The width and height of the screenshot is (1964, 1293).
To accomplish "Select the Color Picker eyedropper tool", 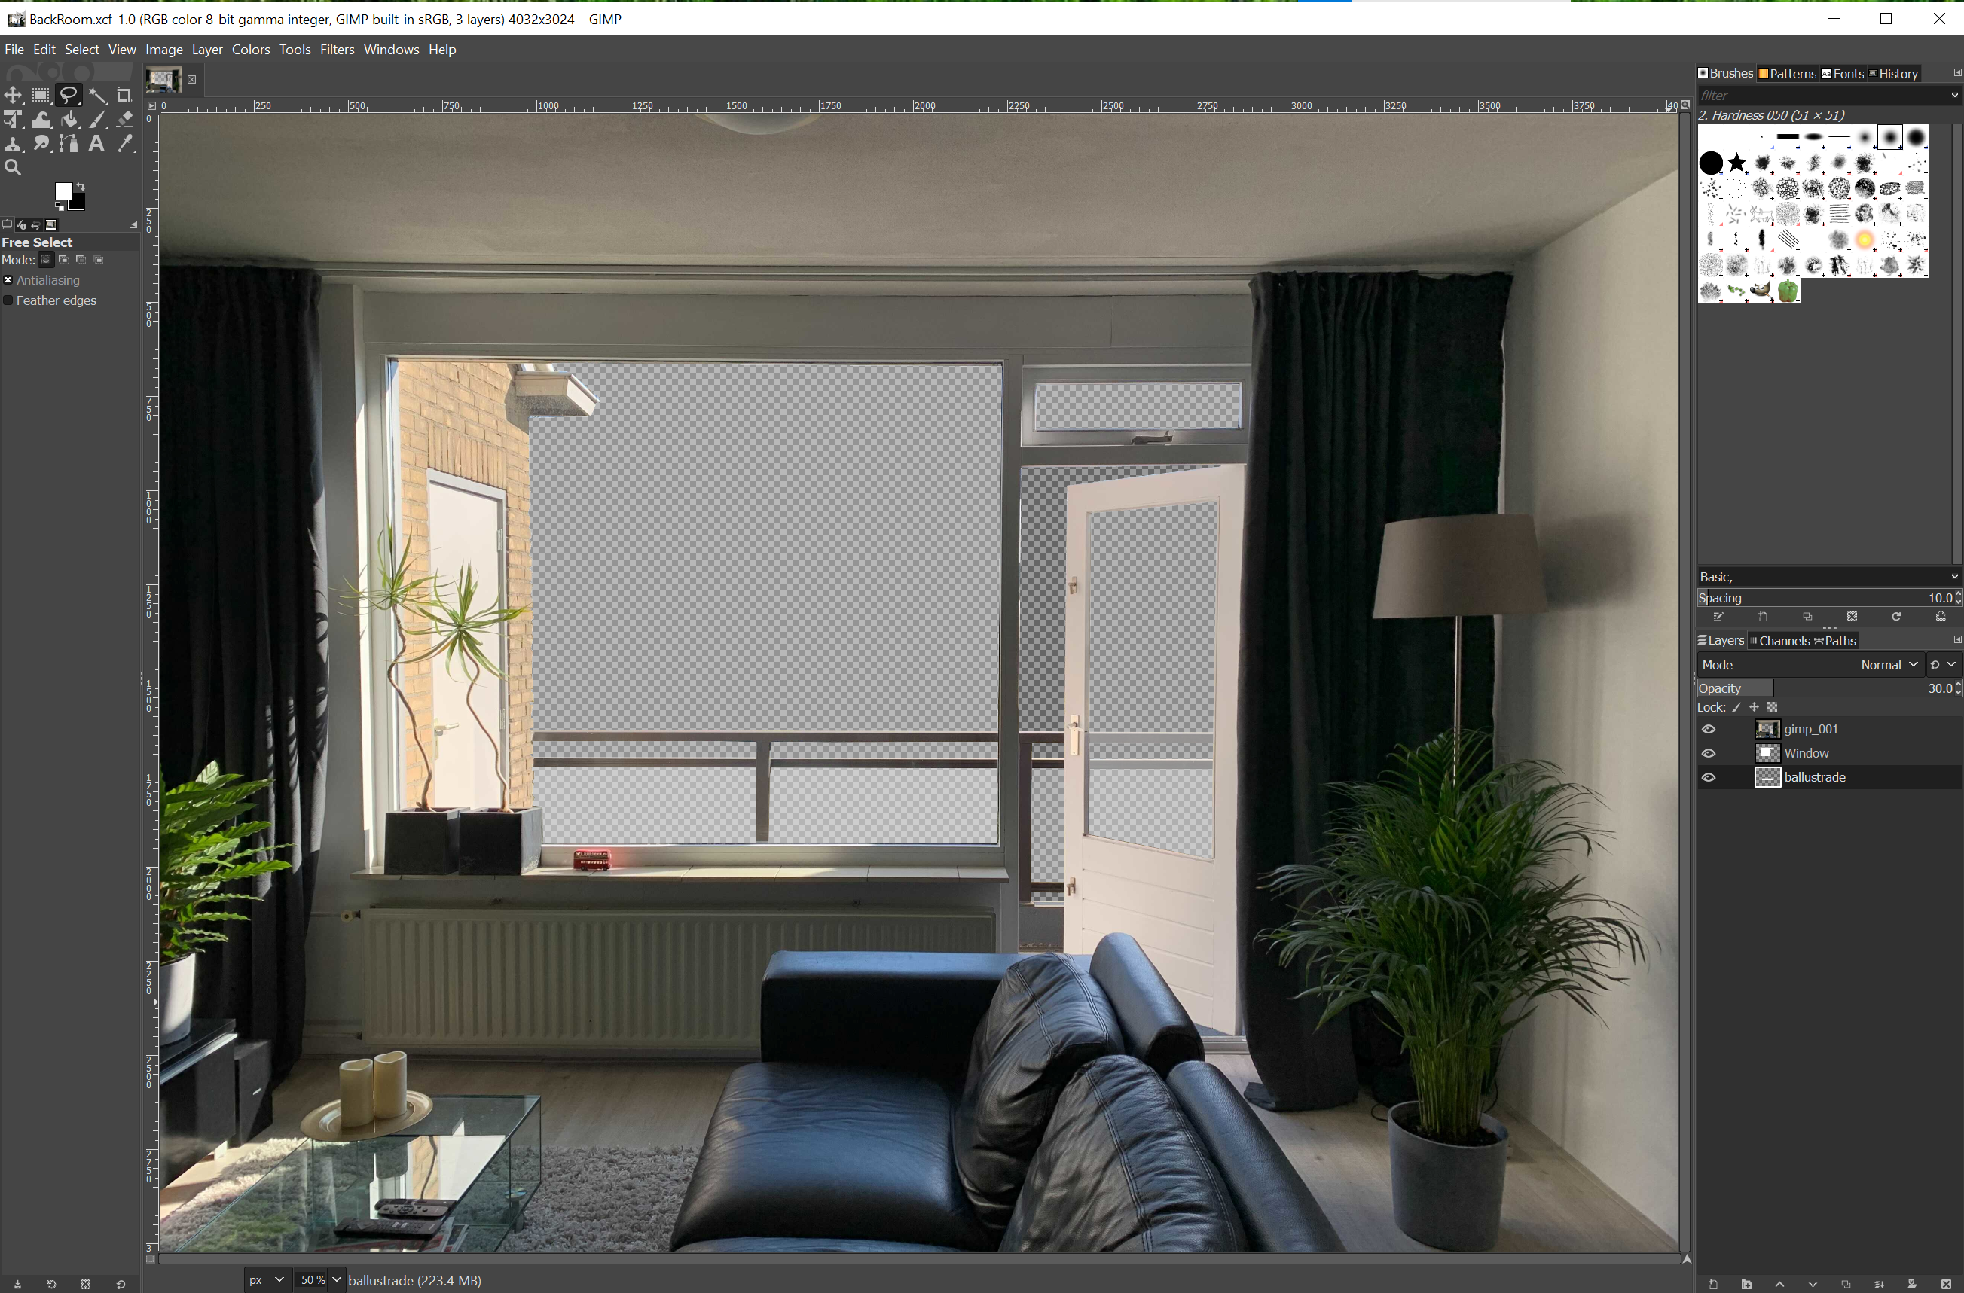I will pyautogui.click(x=124, y=145).
